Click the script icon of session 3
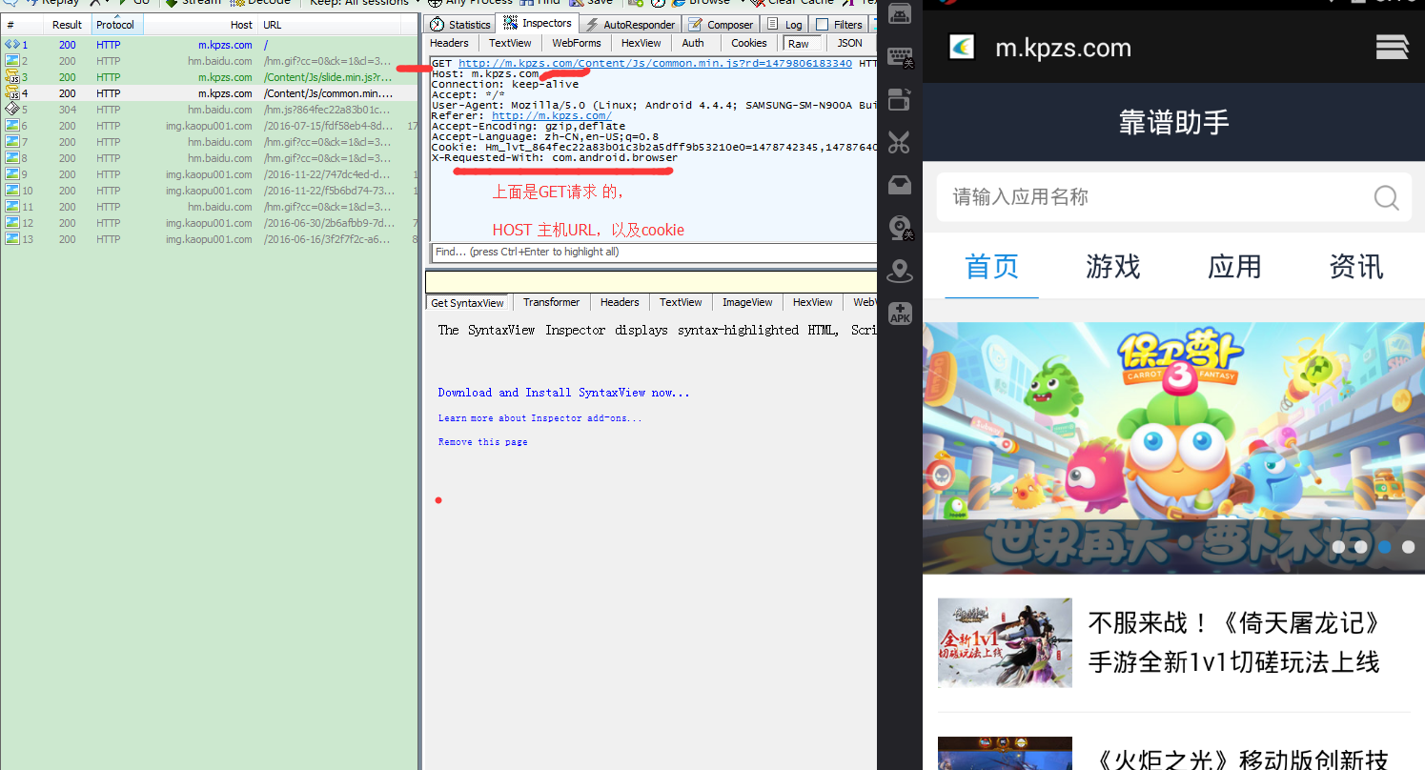Image resolution: width=1425 pixels, height=770 pixels. click(12, 77)
